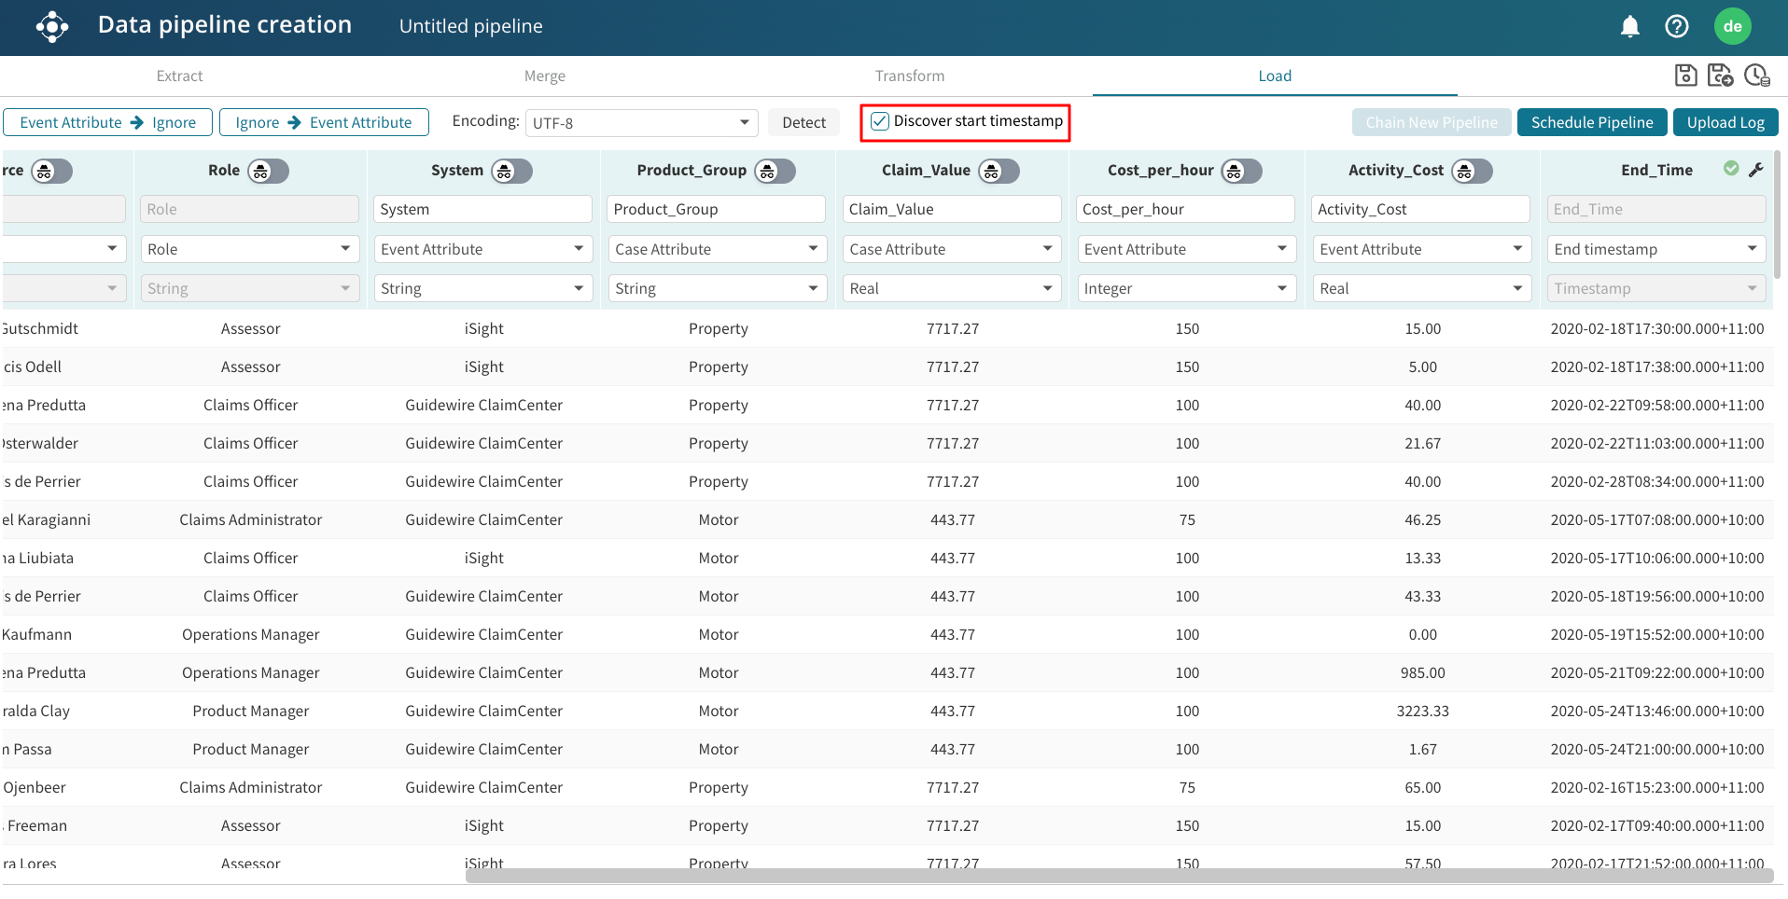Screen dimensions: 1788x899
Task: Open the System column Event Attribute dropdown
Action: tap(482, 249)
